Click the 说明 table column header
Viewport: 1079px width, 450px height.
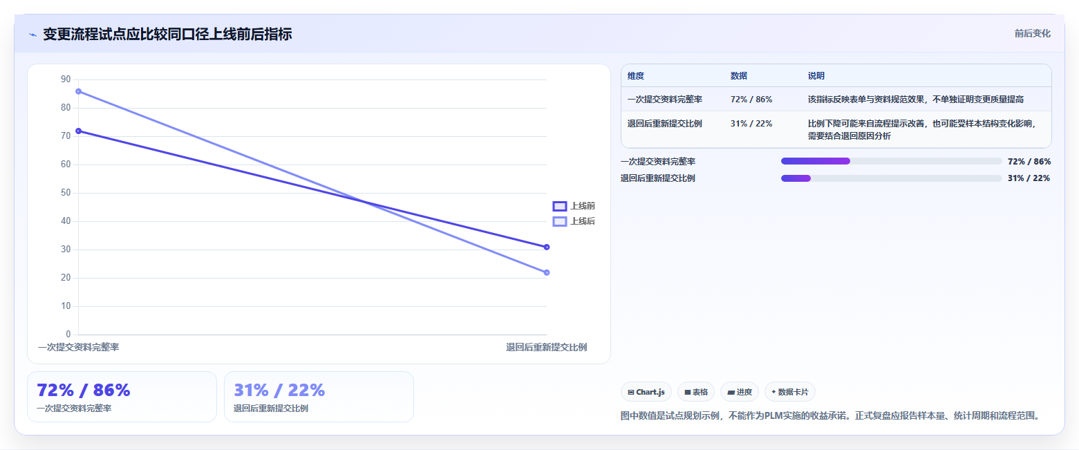(816, 76)
